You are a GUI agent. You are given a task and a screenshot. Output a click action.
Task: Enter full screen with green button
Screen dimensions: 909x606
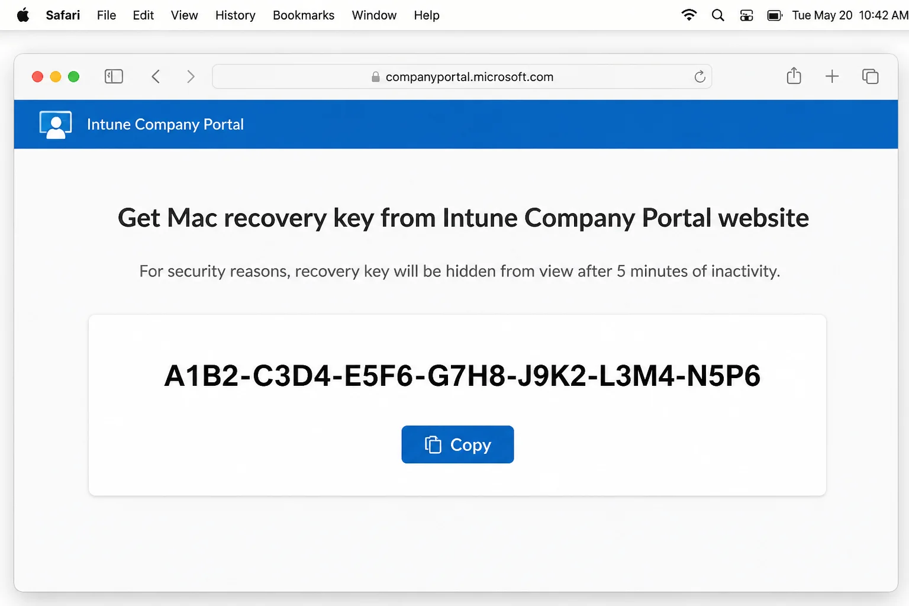pos(74,76)
